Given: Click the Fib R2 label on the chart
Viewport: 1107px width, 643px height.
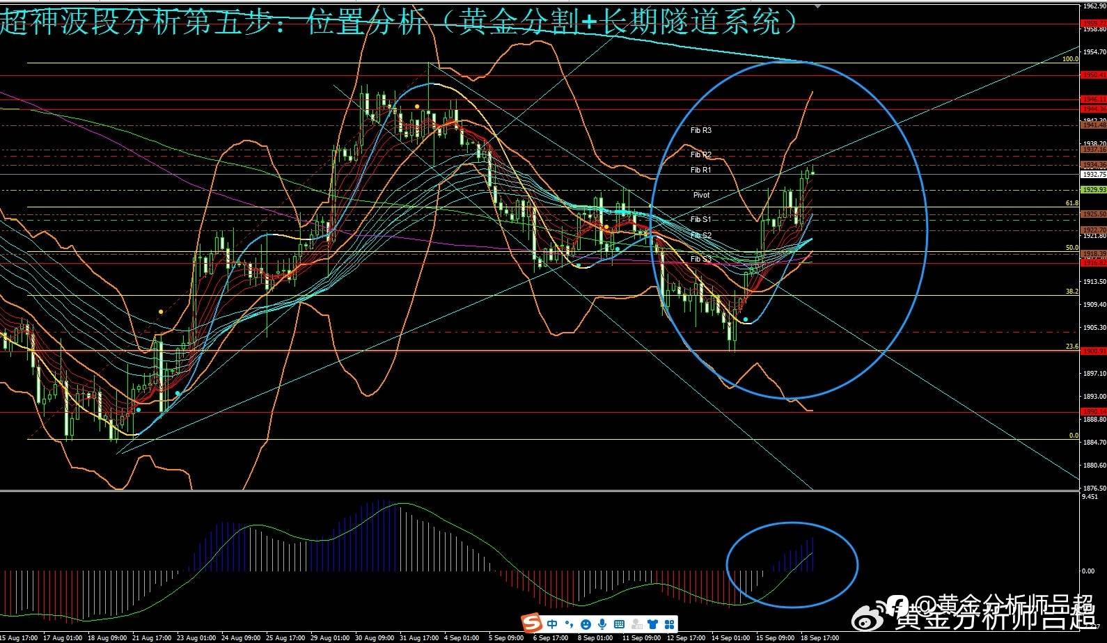Looking at the screenshot, I should click(701, 154).
